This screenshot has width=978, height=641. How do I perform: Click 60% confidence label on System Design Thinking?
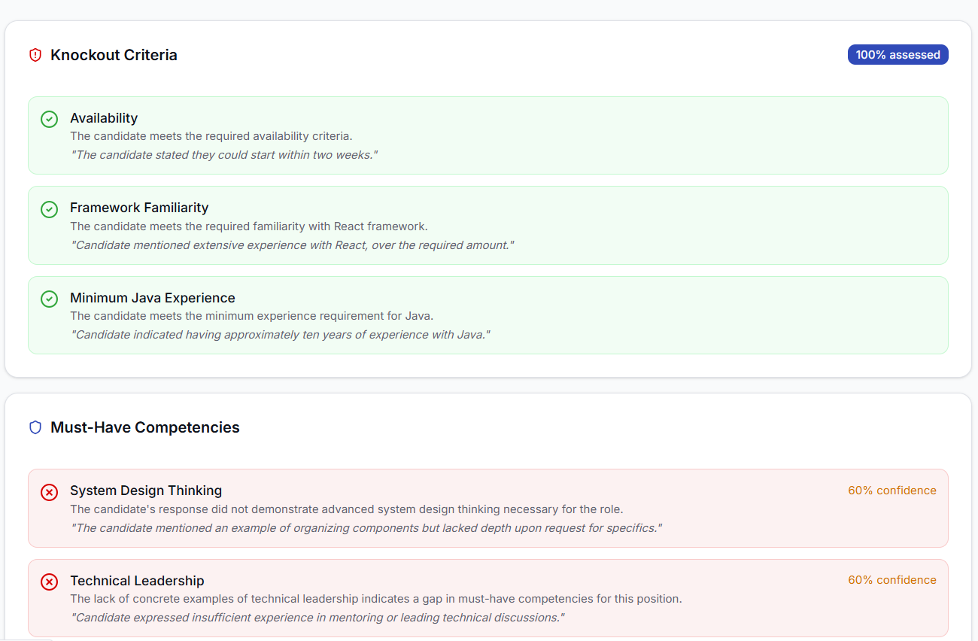[891, 491]
